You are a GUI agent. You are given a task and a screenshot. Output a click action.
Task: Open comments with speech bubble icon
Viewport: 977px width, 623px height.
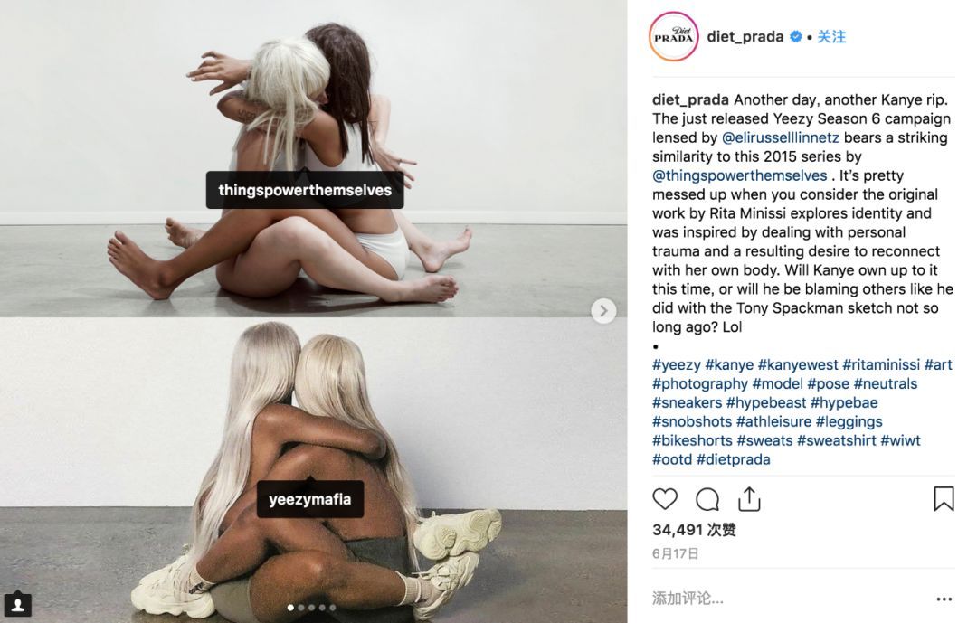tap(707, 499)
